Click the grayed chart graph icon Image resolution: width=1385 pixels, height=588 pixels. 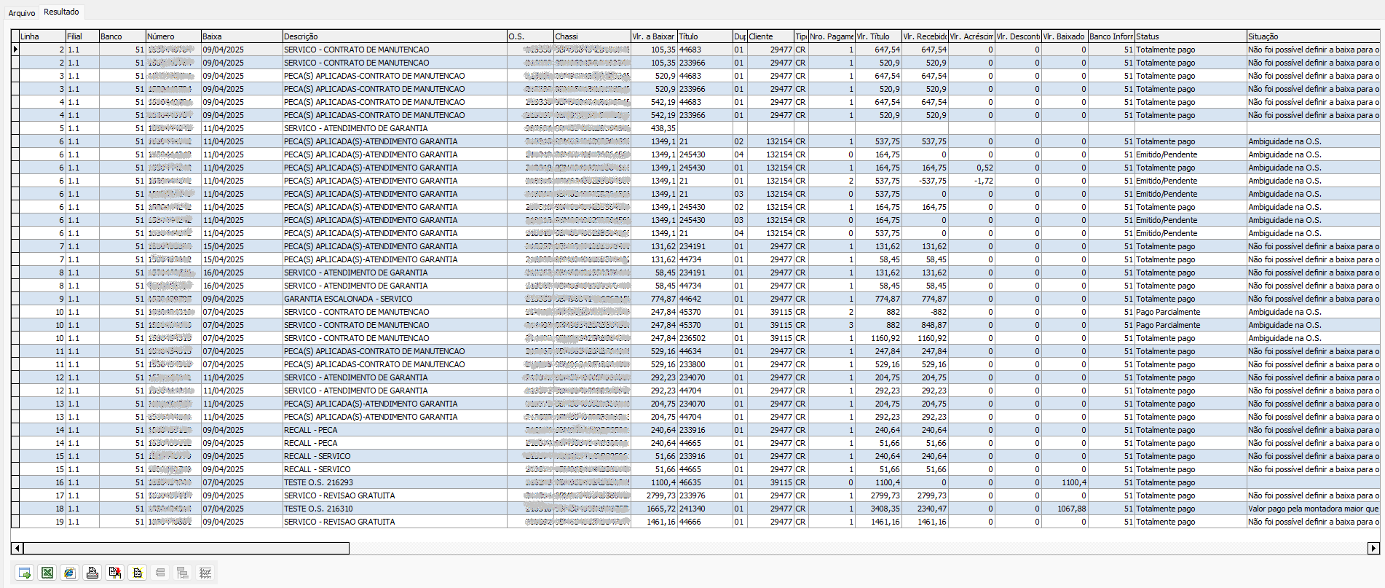click(205, 573)
